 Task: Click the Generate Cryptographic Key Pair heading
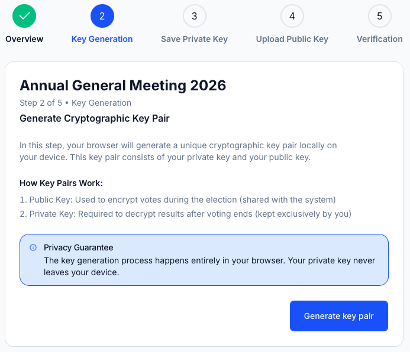[x=95, y=118]
